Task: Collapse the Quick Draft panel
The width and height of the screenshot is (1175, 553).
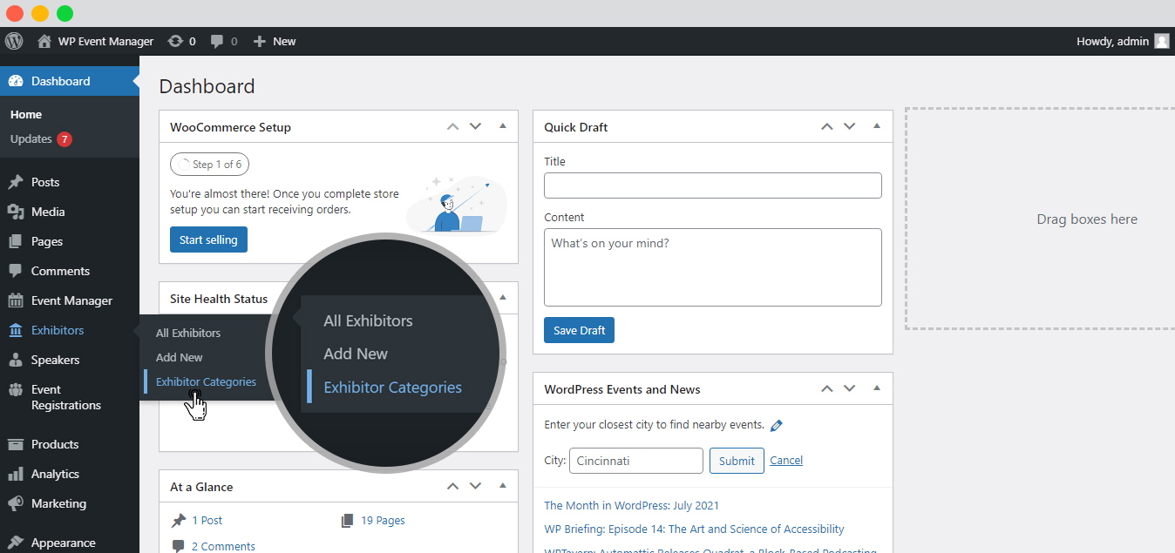Action: click(x=878, y=126)
